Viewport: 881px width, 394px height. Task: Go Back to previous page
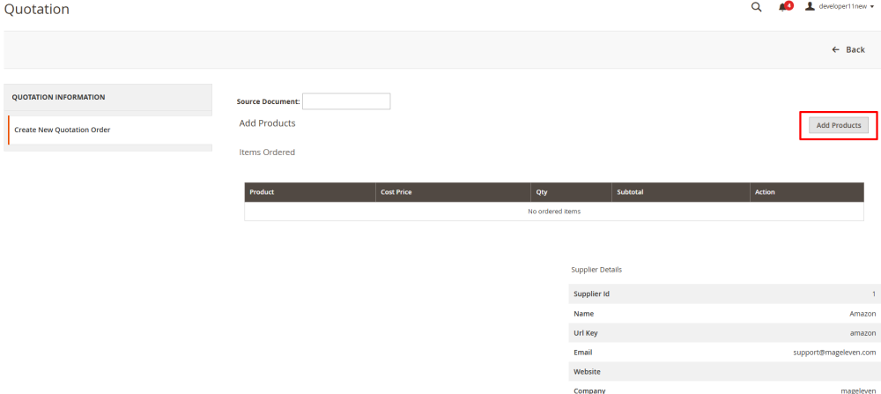click(848, 50)
